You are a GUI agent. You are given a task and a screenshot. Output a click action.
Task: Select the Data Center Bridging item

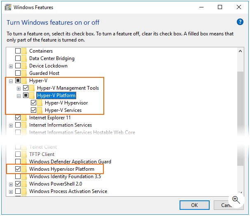point(51,58)
